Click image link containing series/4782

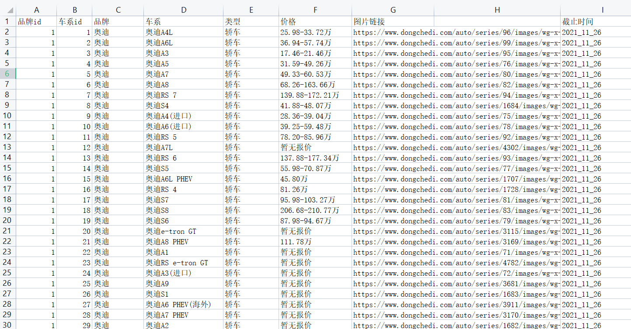[x=456, y=262]
